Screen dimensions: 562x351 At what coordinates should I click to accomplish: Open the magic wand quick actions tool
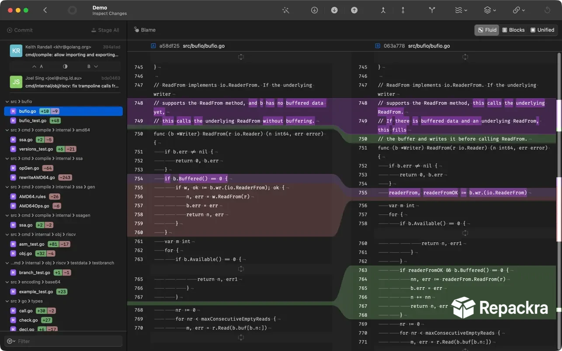[286, 10]
